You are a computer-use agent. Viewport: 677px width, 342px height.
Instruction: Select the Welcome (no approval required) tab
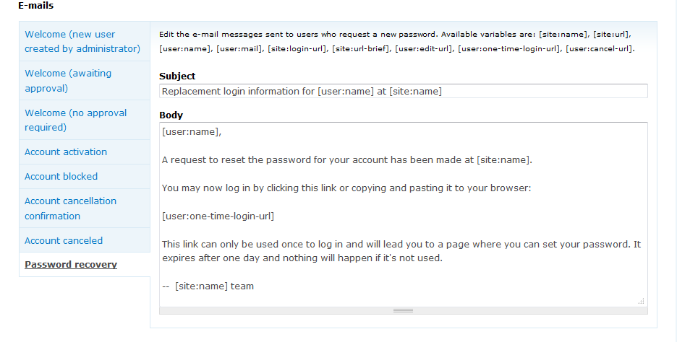click(x=75, y=120)
